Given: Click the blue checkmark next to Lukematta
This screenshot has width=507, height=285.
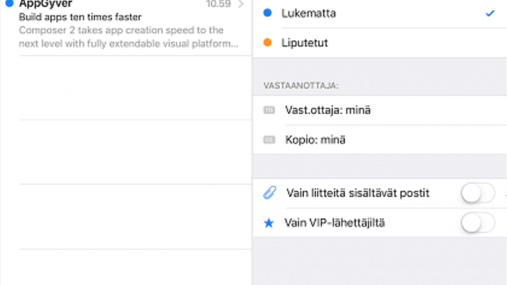Looking at the screenshot, I should (x=490, y=13).
